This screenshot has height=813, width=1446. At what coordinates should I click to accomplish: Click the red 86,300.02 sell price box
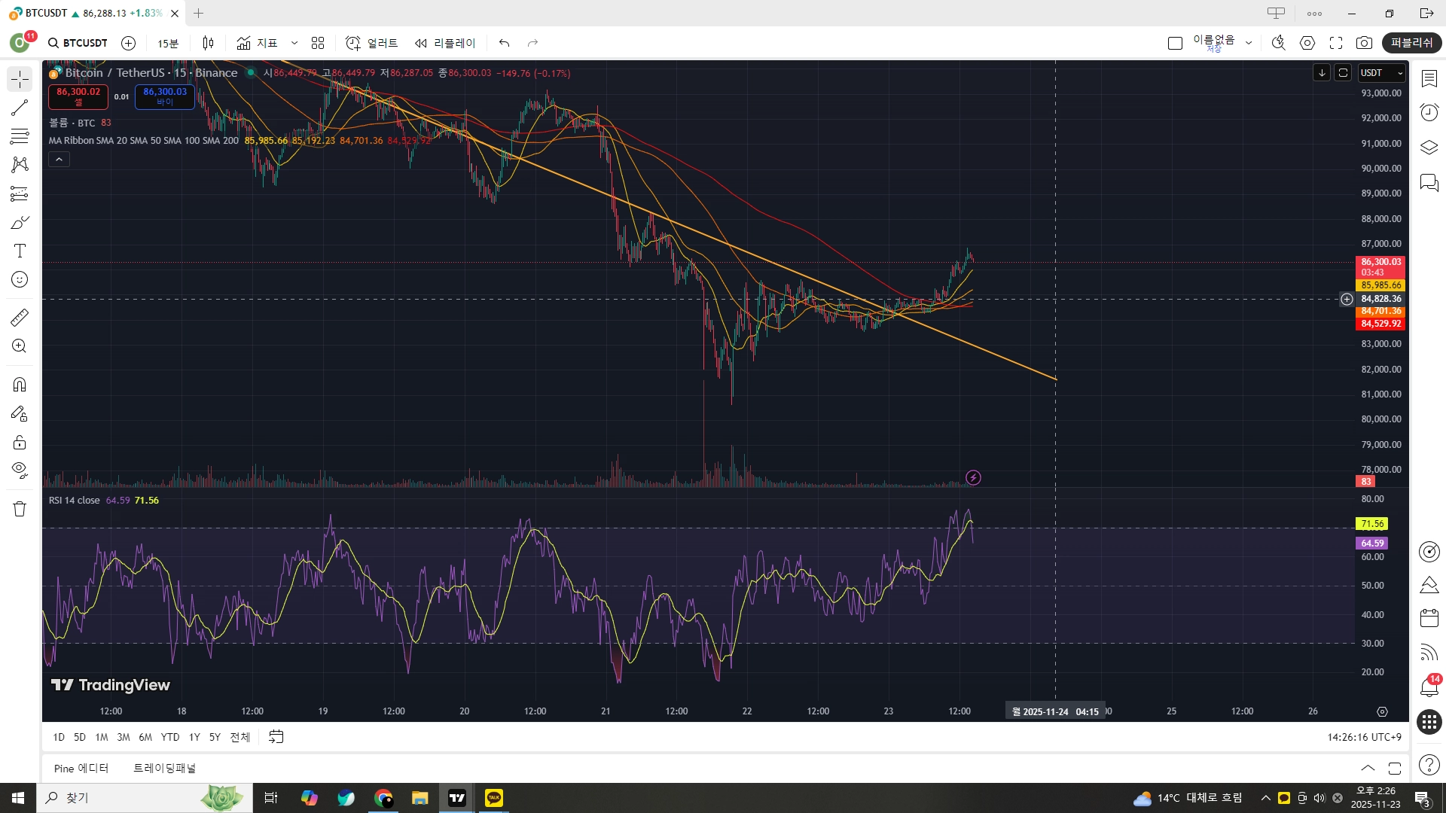click(78, 96)
